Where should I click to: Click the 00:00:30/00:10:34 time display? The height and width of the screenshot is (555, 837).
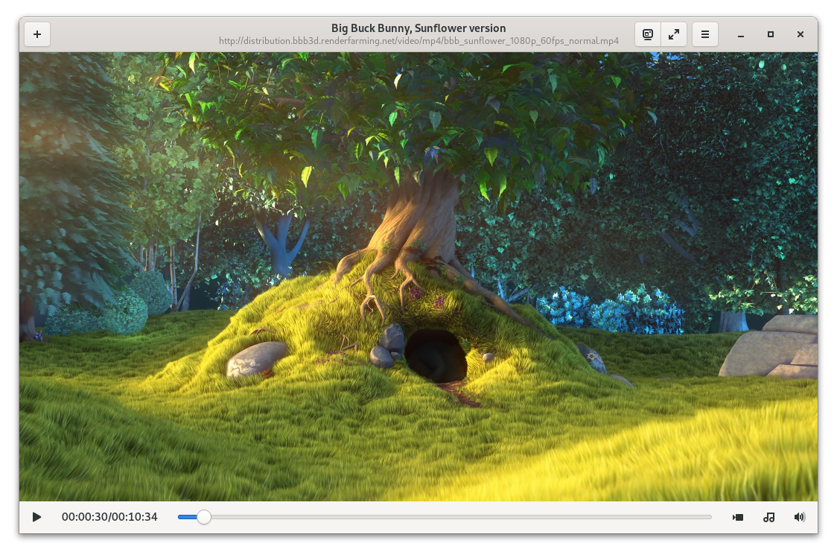point(109,517)
